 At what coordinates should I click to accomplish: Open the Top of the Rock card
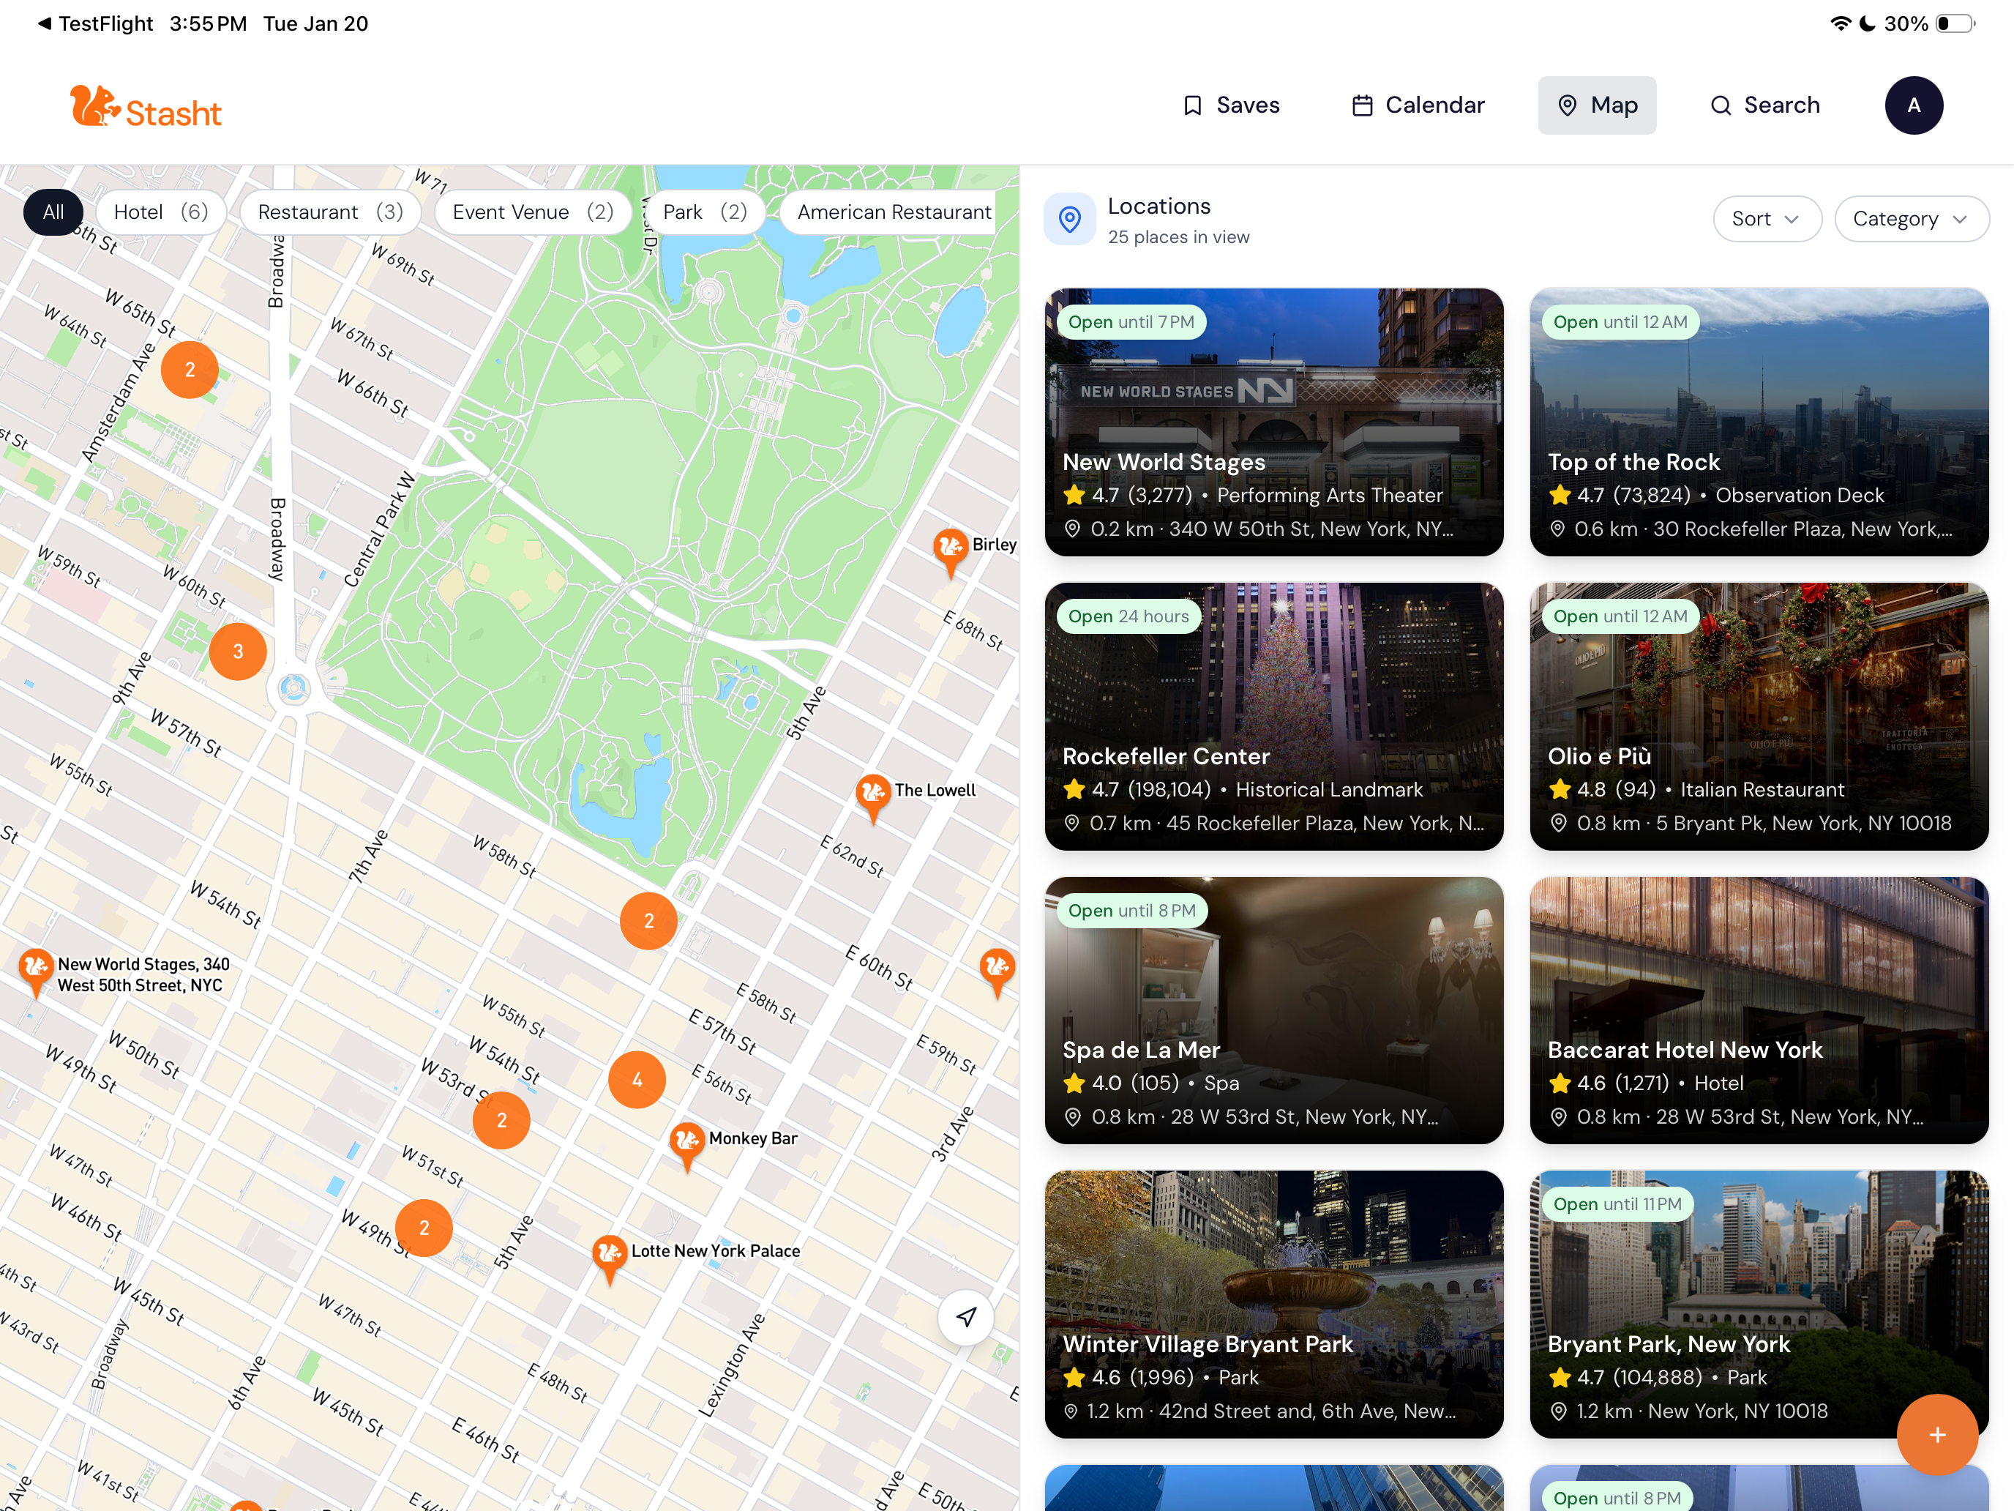click(x=1759, y=422)
